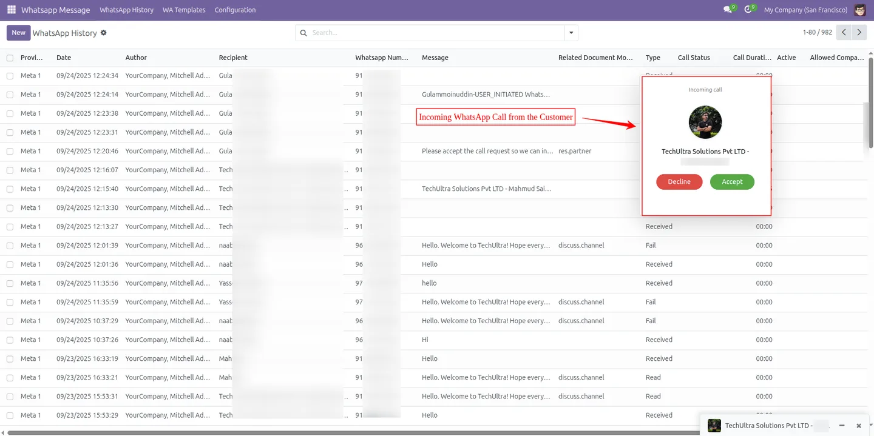Select the row dated 09/24/2025 12:23:38
Viewport: 874px width, 436px height.
(10, 113)
